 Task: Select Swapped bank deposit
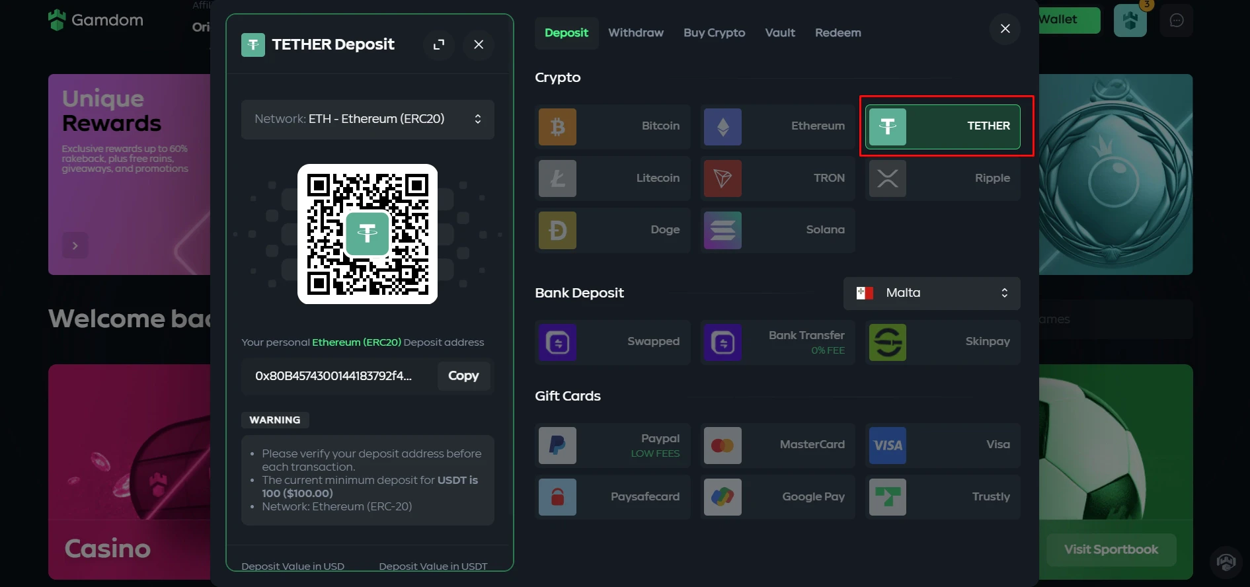(613, 342)
